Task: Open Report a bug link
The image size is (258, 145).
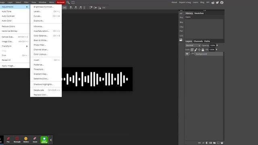Action: [x=185, y=2]
